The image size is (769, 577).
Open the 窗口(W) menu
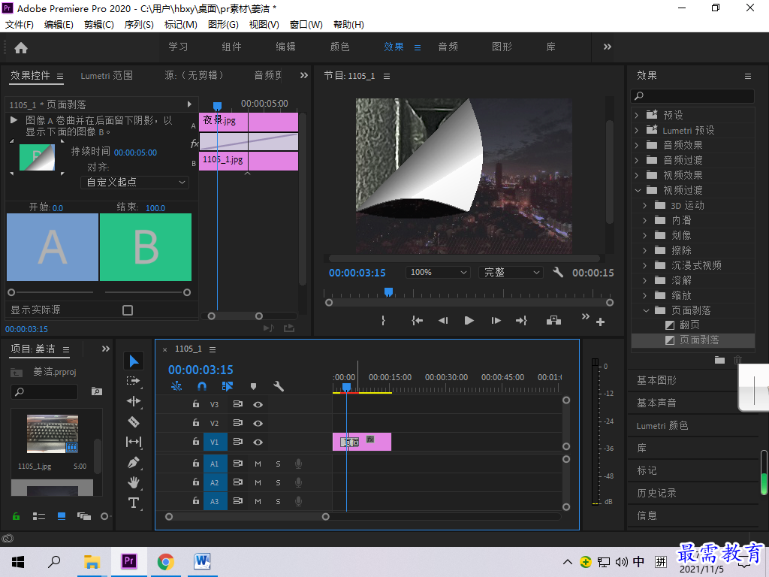[306, 25]
